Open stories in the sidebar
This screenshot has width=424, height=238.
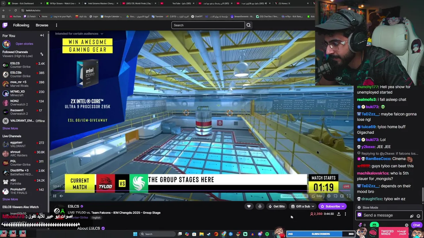coord(24,44)
